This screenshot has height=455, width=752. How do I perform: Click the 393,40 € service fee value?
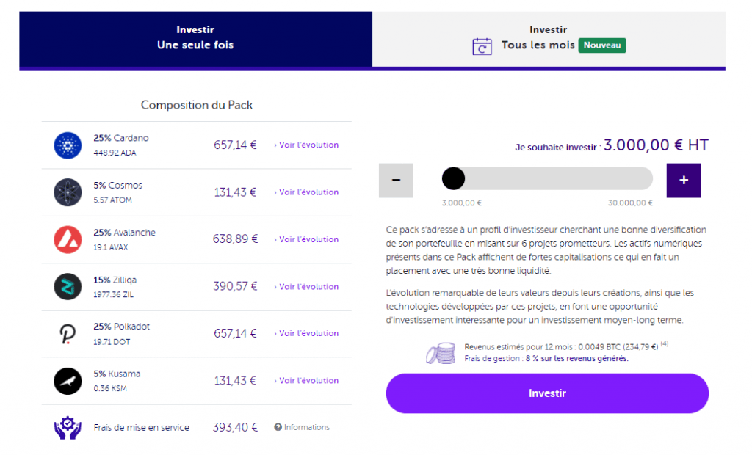tap(235, 427)
